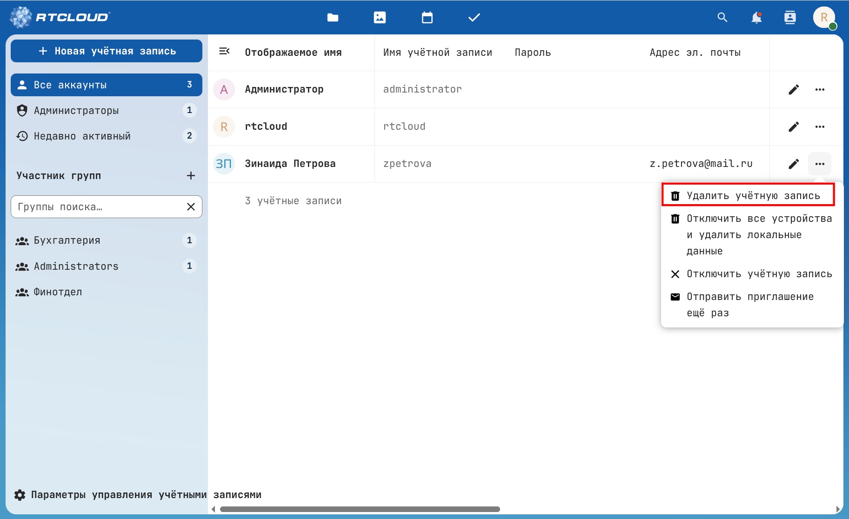Open the Tasks checkmark icon
Viewport: 849px width, 519px height.
474,18
